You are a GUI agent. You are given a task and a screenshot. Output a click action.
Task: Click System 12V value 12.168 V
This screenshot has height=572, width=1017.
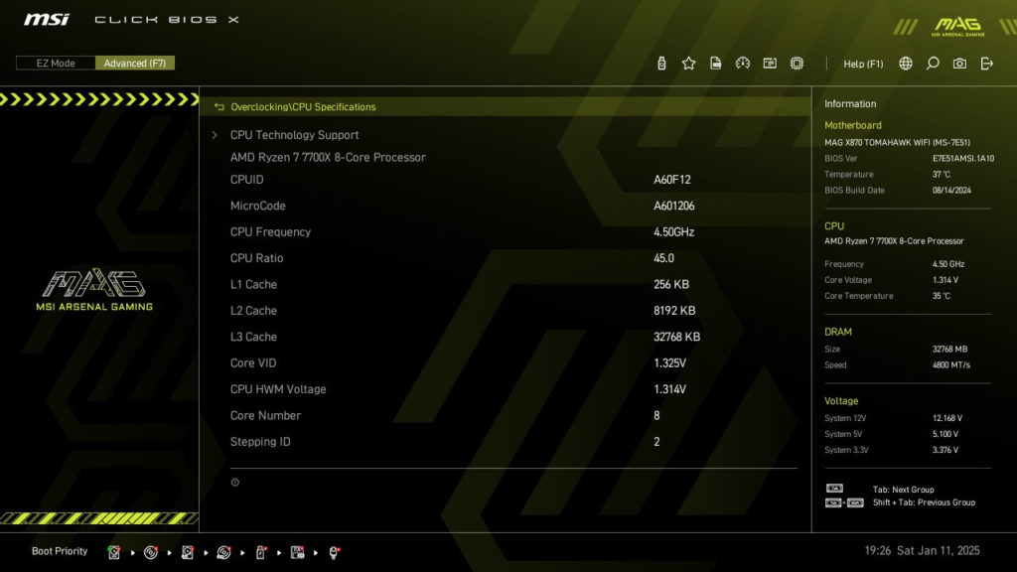(x=946, y=418)
